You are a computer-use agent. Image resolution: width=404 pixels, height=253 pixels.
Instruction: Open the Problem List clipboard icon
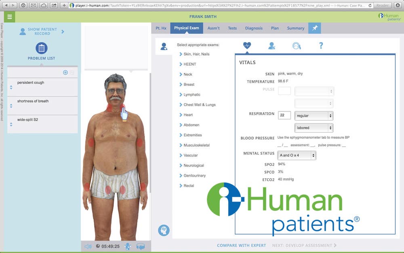tap(42, 48)
